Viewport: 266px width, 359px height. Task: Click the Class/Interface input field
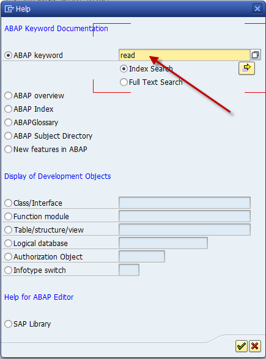185,203
